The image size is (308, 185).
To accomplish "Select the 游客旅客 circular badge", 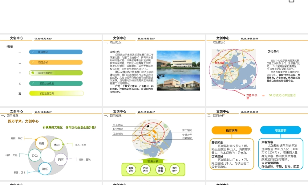I will (160, 169).
